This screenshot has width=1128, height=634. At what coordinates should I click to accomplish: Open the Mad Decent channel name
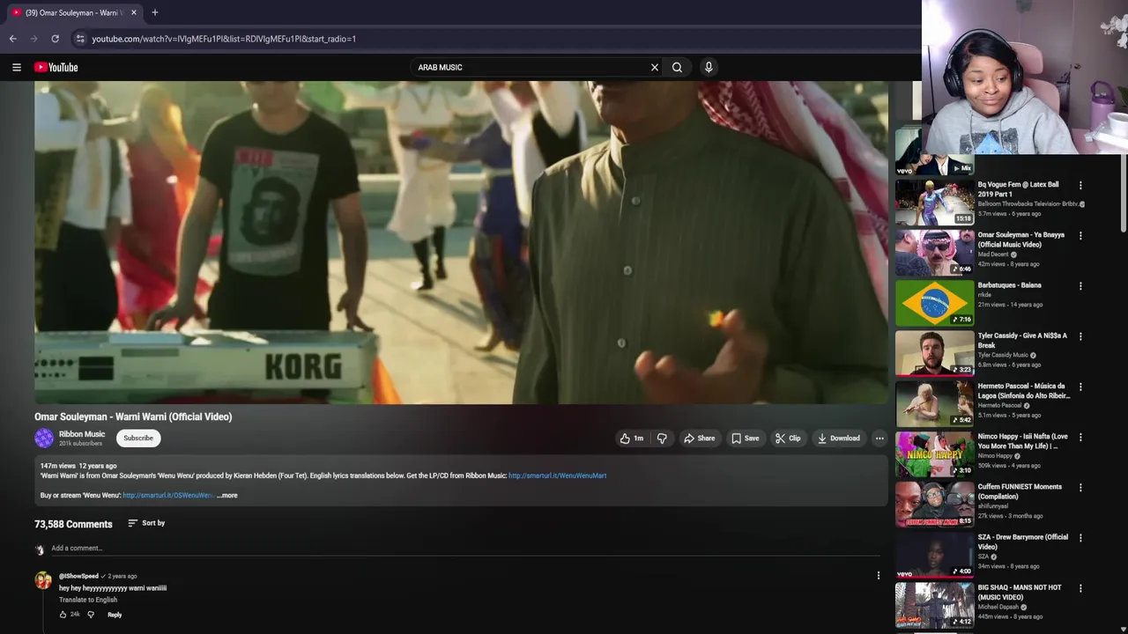point(993,254)
